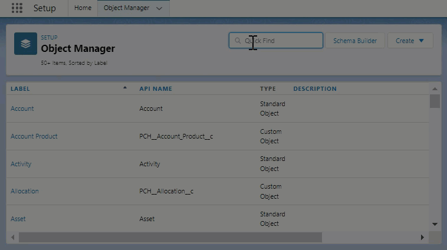
Task: Click the Object Manager layers icon
Action: tap(25, 44)
